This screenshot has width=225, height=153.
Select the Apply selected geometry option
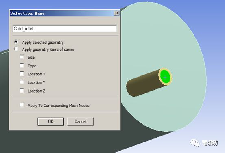(x=16, y=42)
